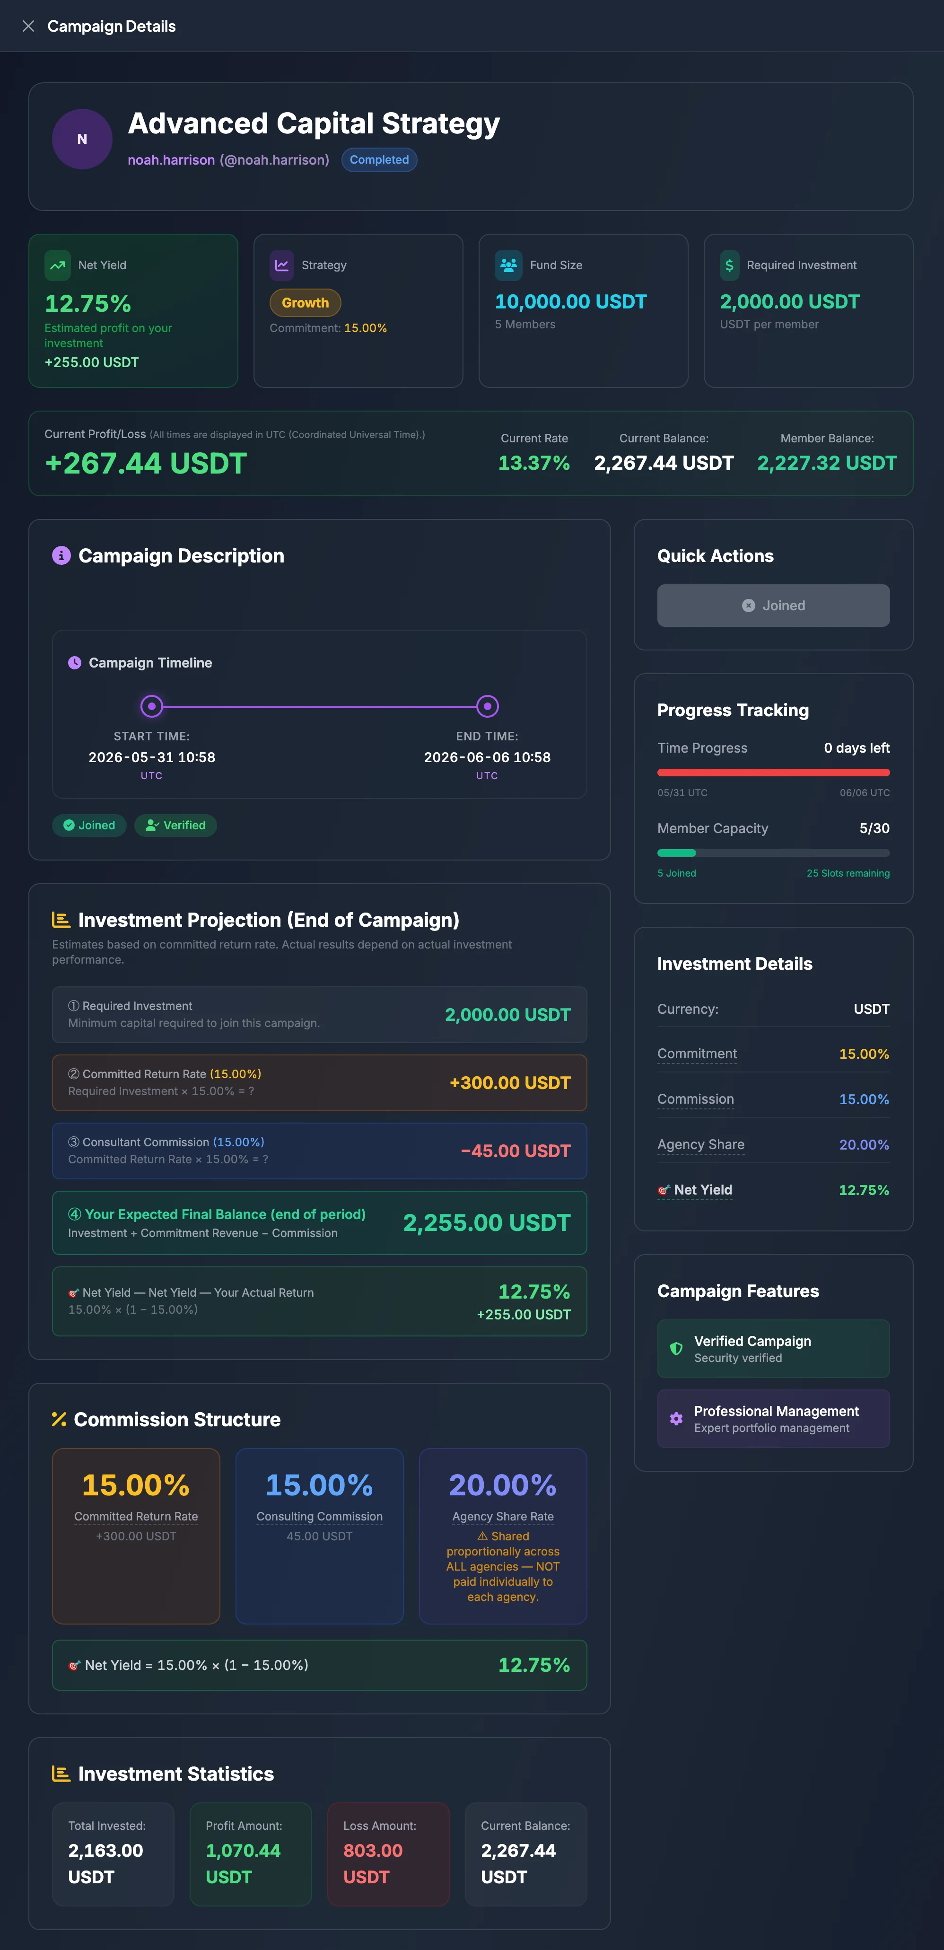This screenshot has height=1950, width=944.
Task: Open noah.harrison profile link
Action: pyautogui.click(x=171, y=160)
